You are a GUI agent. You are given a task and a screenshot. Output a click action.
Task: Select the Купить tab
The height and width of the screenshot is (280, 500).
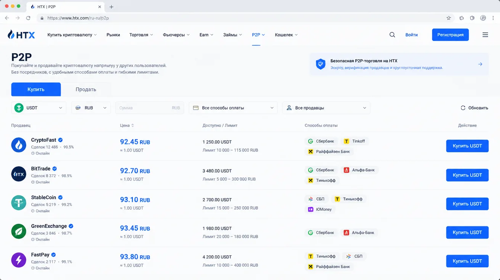[36, 89]
